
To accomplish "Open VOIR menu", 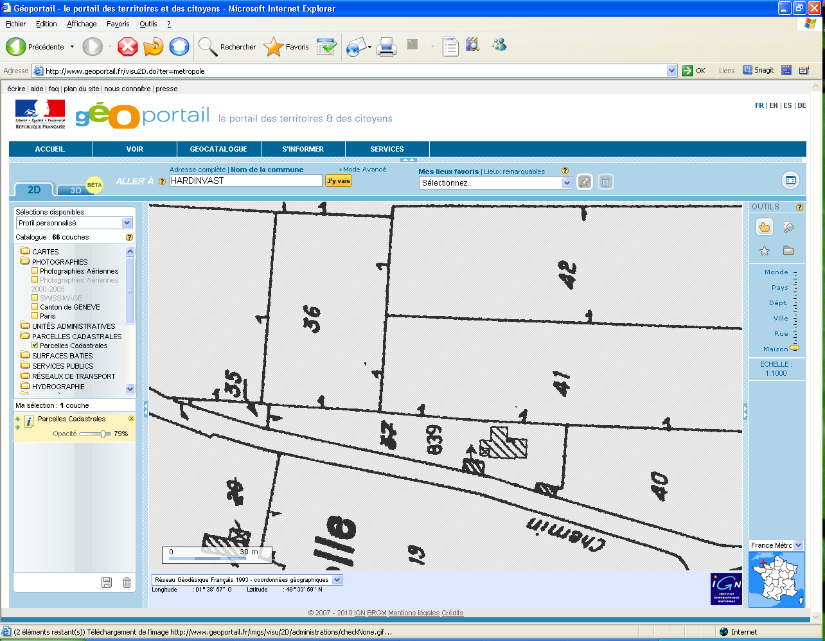I will [x=135, y=149].
